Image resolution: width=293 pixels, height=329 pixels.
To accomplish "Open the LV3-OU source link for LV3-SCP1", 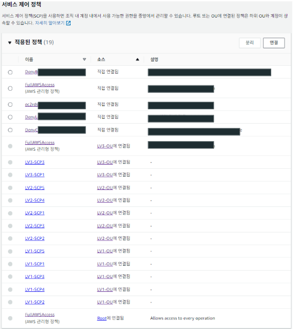I will pyautogui.click(x=105, y=175).
